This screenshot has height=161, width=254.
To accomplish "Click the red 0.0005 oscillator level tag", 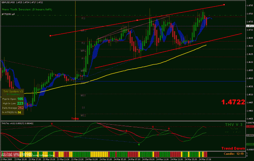I will pos(250,126).
